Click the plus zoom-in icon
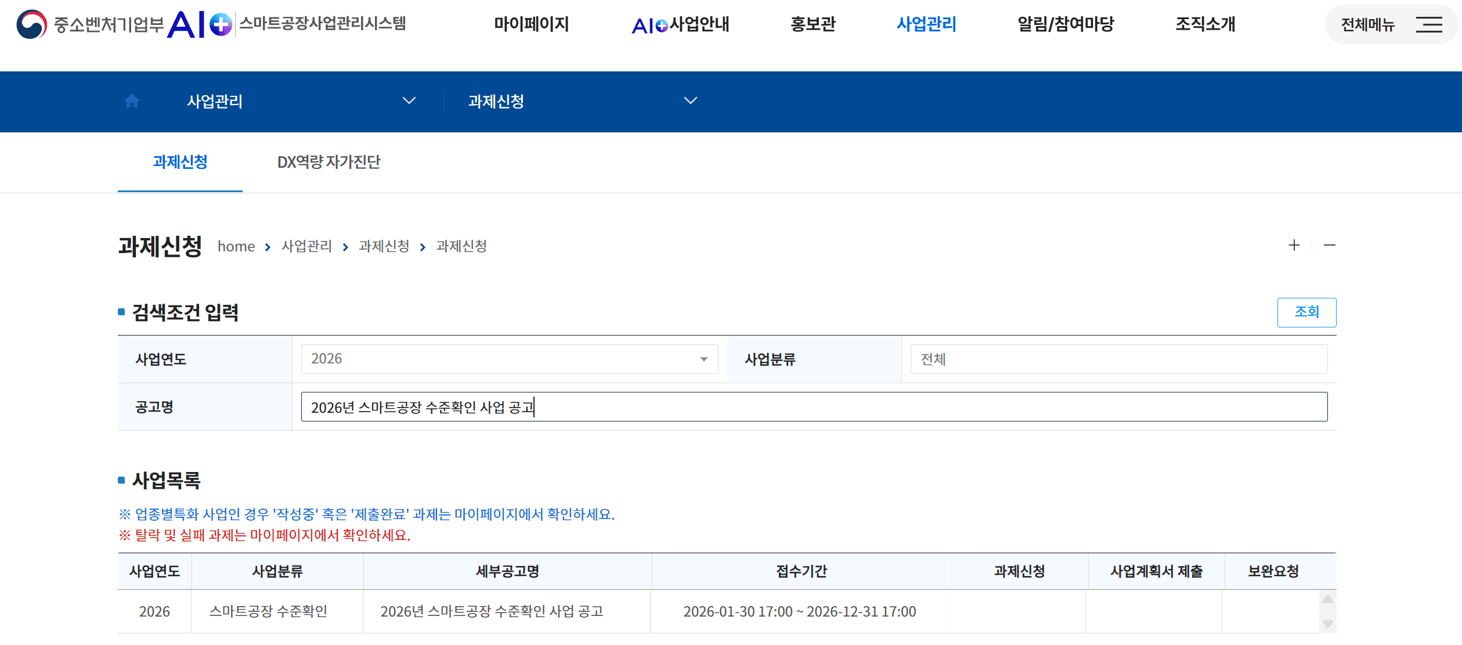This screenshot has width=1462, height=645. (x=1294, y=245)
